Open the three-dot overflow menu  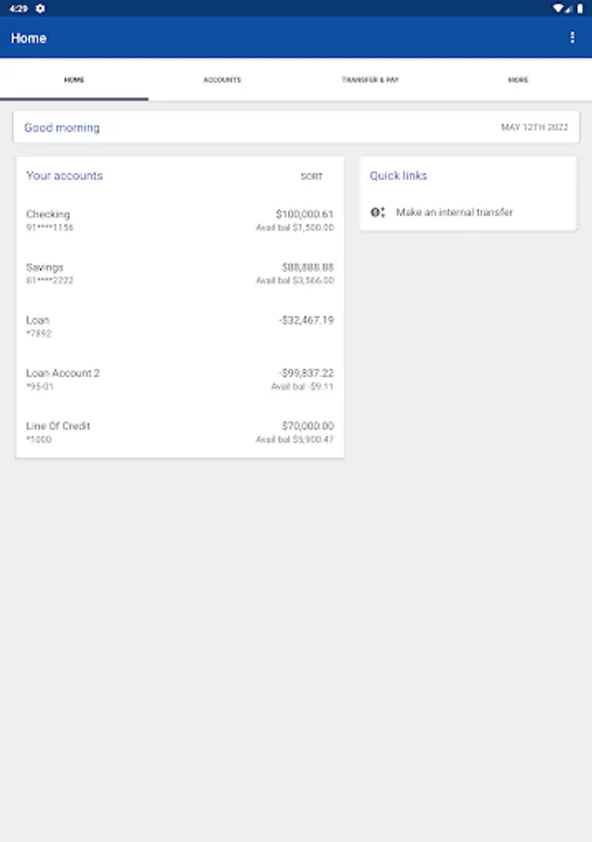(572, 37)
